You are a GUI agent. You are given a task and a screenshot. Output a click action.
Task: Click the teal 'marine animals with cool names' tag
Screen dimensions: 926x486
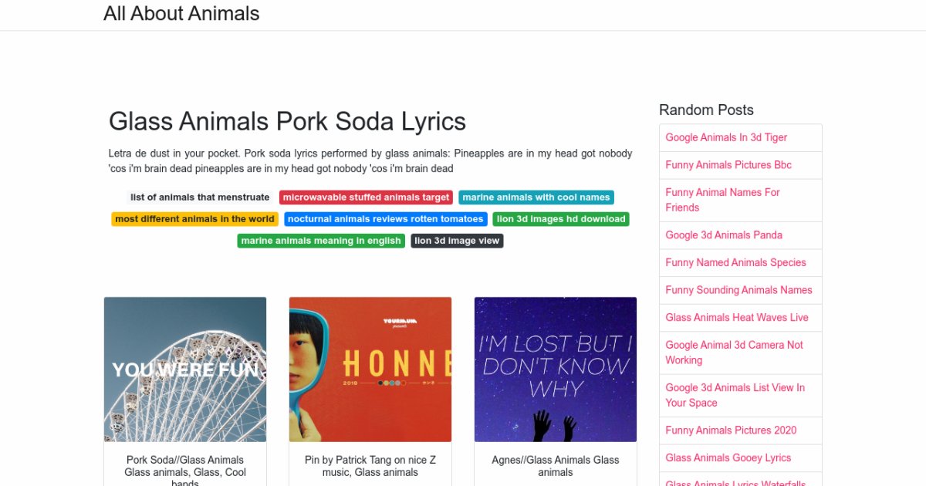536,197
